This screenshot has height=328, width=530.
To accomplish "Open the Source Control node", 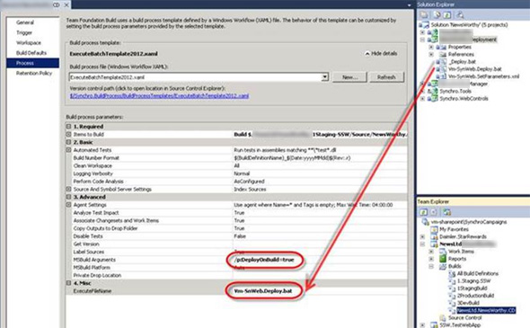I will [464, 317].
